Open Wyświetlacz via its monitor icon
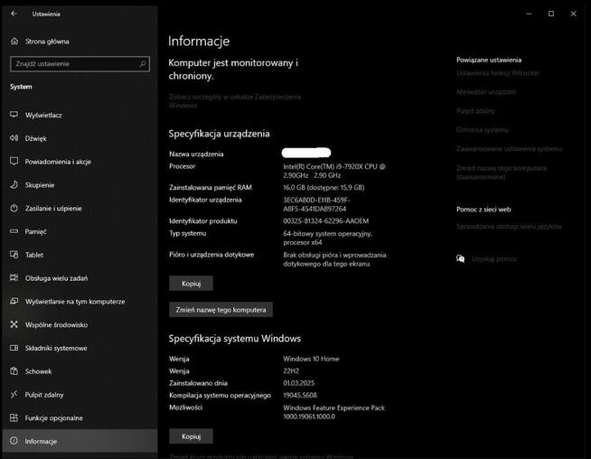This screenshot has height=459, width=591. click(x=14, y=115)
